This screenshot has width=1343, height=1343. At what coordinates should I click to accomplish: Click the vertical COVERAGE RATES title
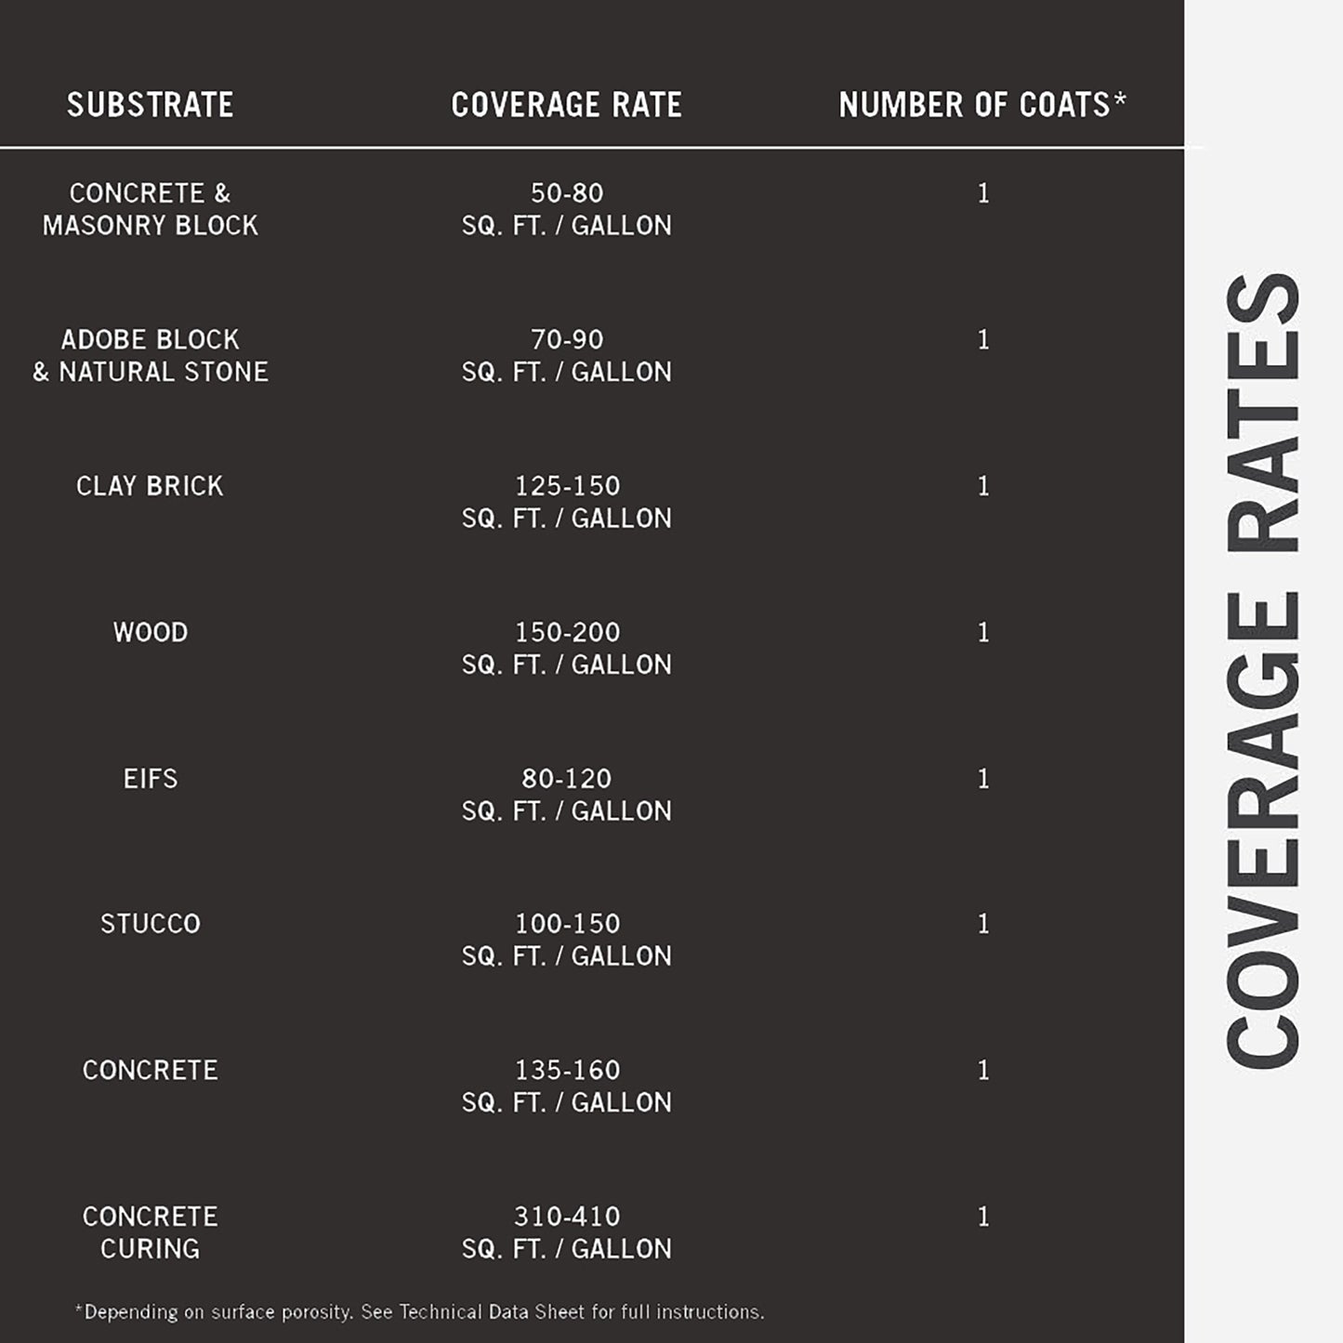coord(1262,671)
